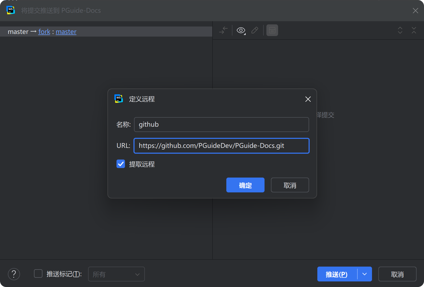Click into the URL input field

[x=221, y=146]
